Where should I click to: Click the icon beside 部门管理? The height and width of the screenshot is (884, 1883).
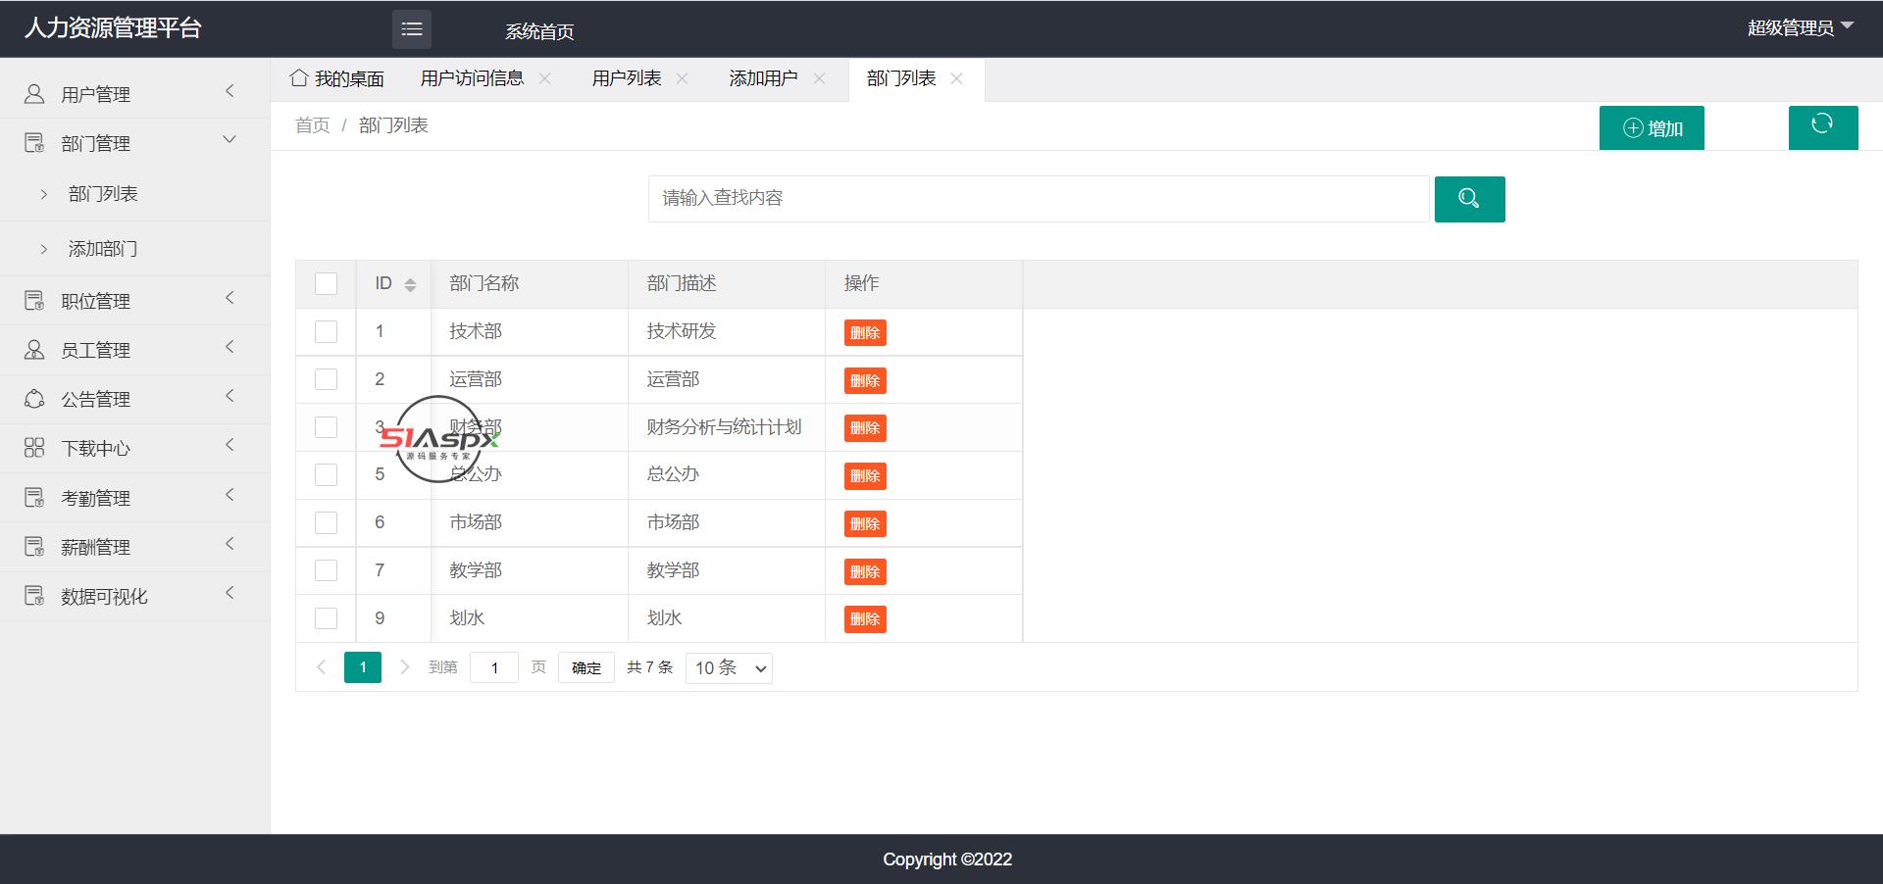tap(34, 143)
